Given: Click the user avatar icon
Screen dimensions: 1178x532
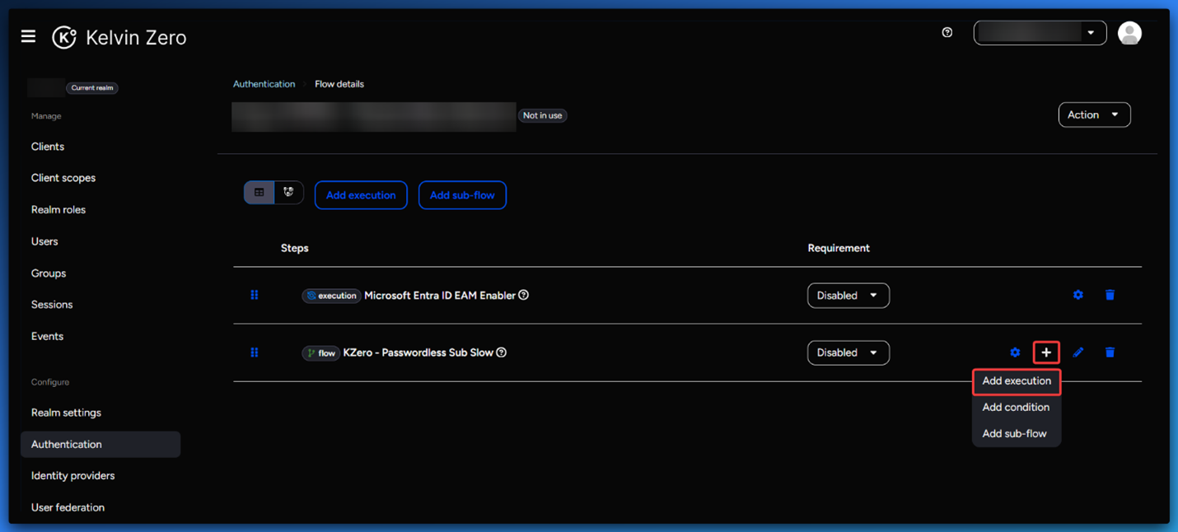Looking at the screenshot, I should [x=1129, y=33].
